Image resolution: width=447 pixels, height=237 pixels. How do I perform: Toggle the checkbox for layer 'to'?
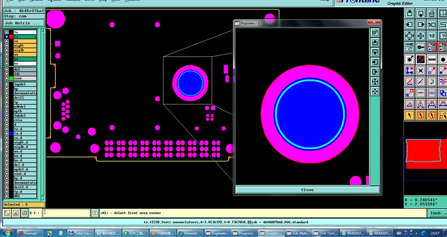[7, 32]
